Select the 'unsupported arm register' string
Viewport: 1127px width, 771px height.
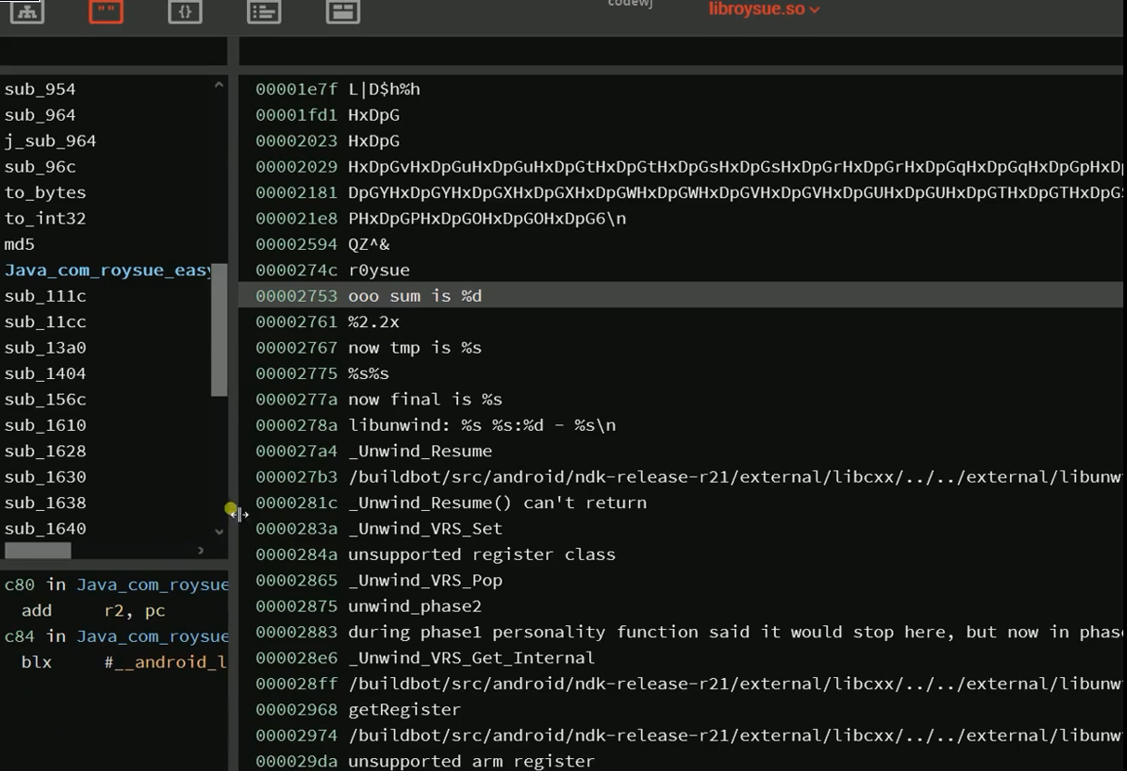680,761
